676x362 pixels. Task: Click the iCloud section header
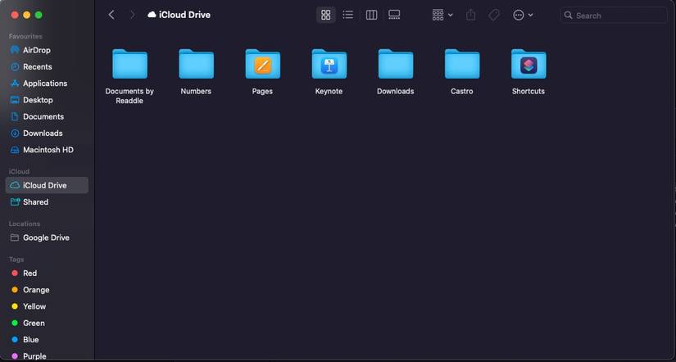pyautogui.click(x=19, y=171)
